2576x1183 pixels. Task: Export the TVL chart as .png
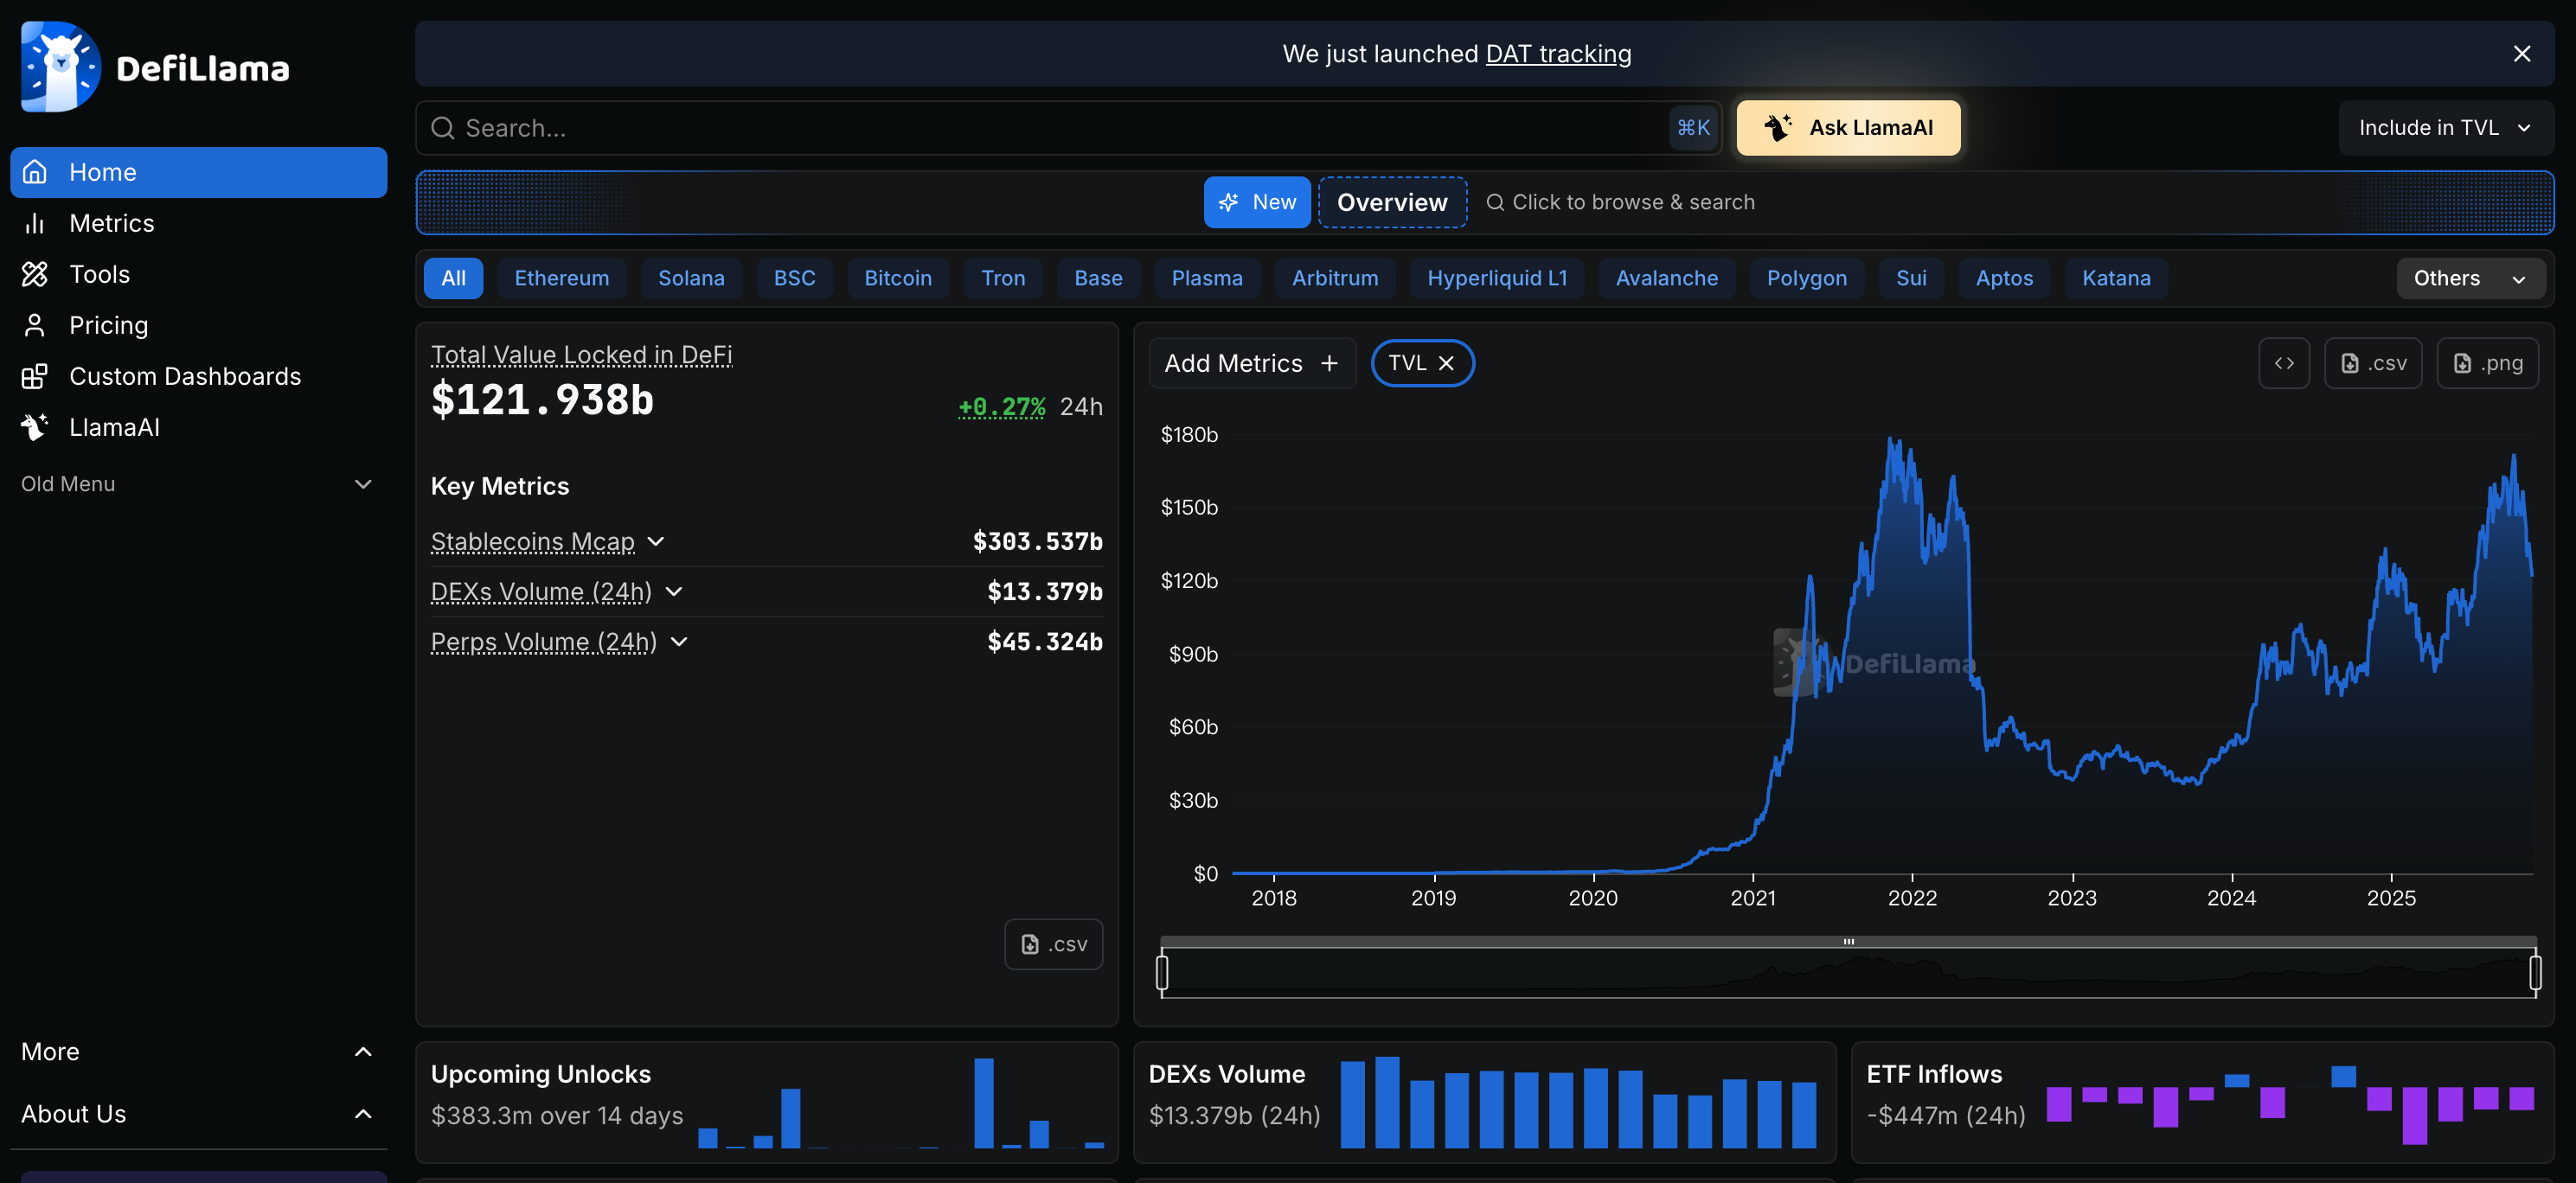pos(2489,363)
